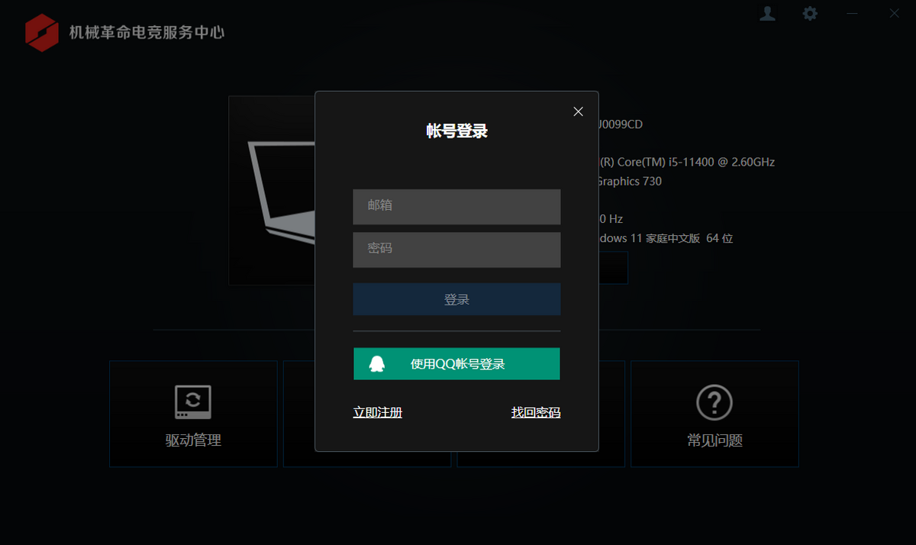Close the login dialog with the X

(578, 111)
